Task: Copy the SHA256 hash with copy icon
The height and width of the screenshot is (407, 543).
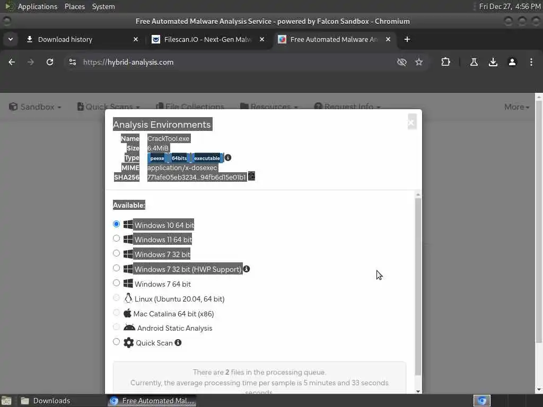Action: pos(251,176)
